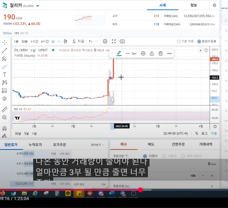Open the pattern drawing tool
Screen dimensions: 228x208
tap(4, 82)
